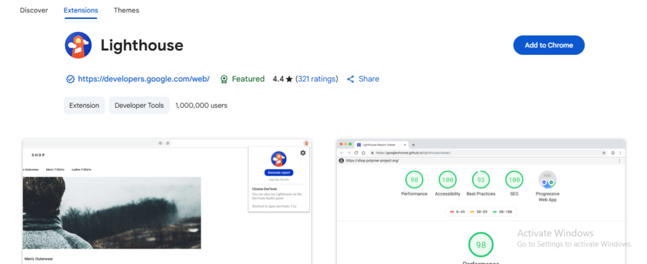Click the Lighthouse extension logo icon
The height and width of the screenshot is (264, 647).
[78, 45]
